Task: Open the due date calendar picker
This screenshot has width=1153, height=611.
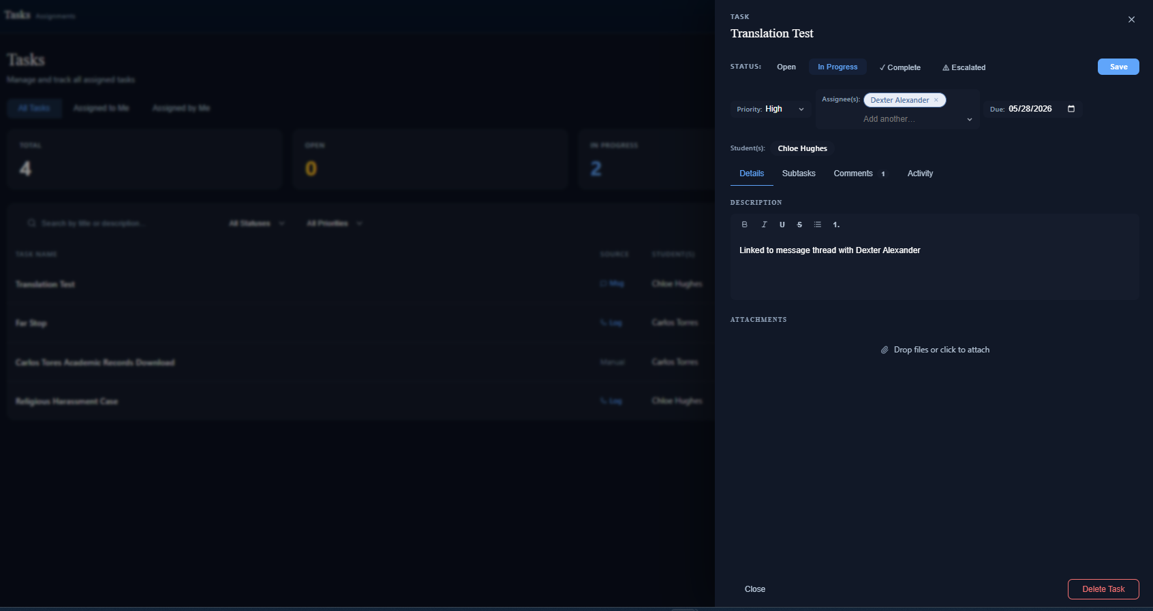Action: tap(1071, 109)
